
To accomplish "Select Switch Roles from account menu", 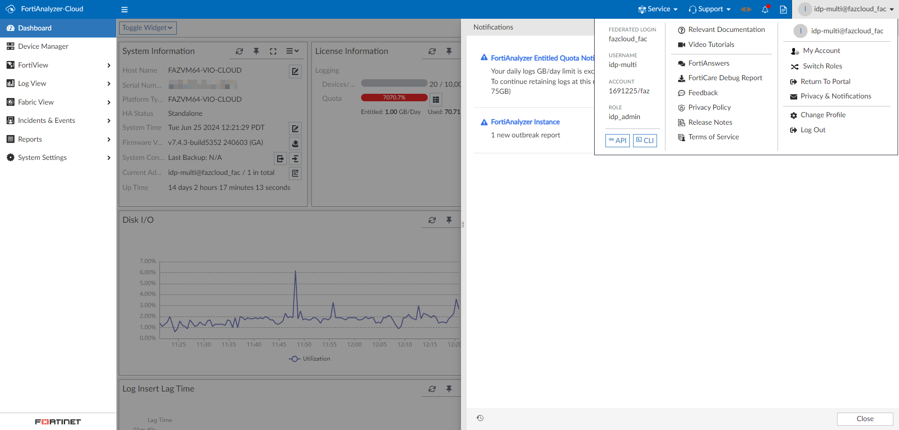I will tap(822, 66).
